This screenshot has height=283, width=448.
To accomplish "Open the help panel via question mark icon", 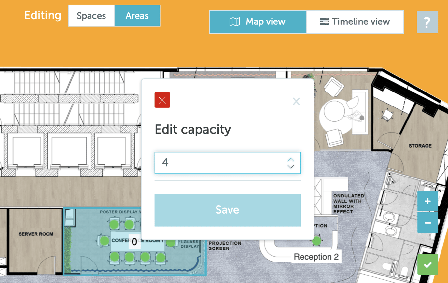I will point(427,22).
